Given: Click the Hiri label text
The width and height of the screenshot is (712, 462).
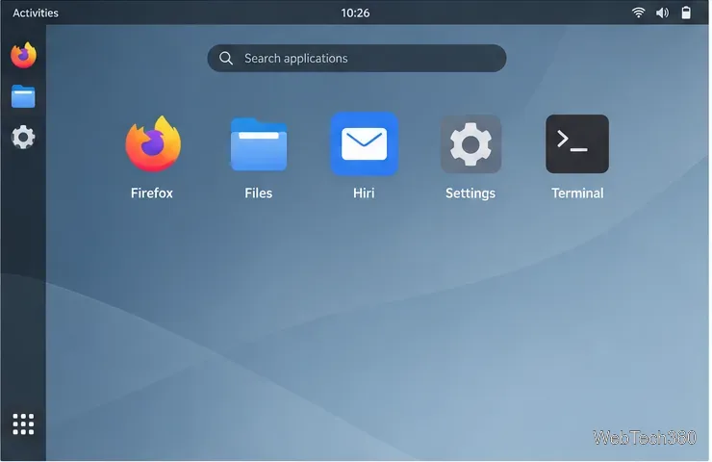Looking at the screenshot, I should click(364, 193).
